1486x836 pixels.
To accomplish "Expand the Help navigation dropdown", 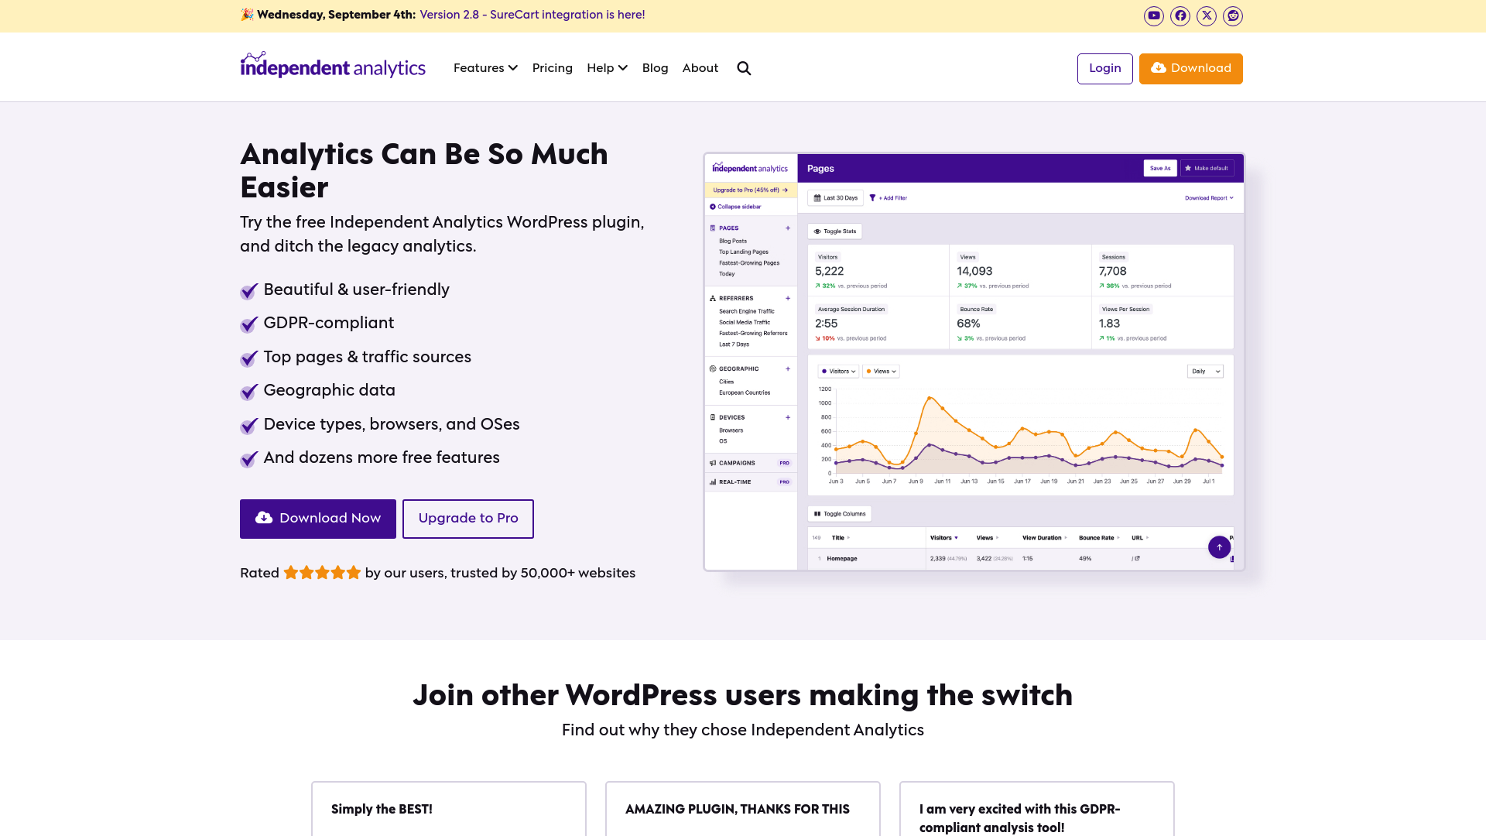I will 608,68.
